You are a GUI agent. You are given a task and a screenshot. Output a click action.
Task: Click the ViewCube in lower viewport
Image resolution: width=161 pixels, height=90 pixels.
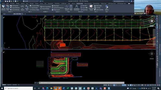click(152, 54)
